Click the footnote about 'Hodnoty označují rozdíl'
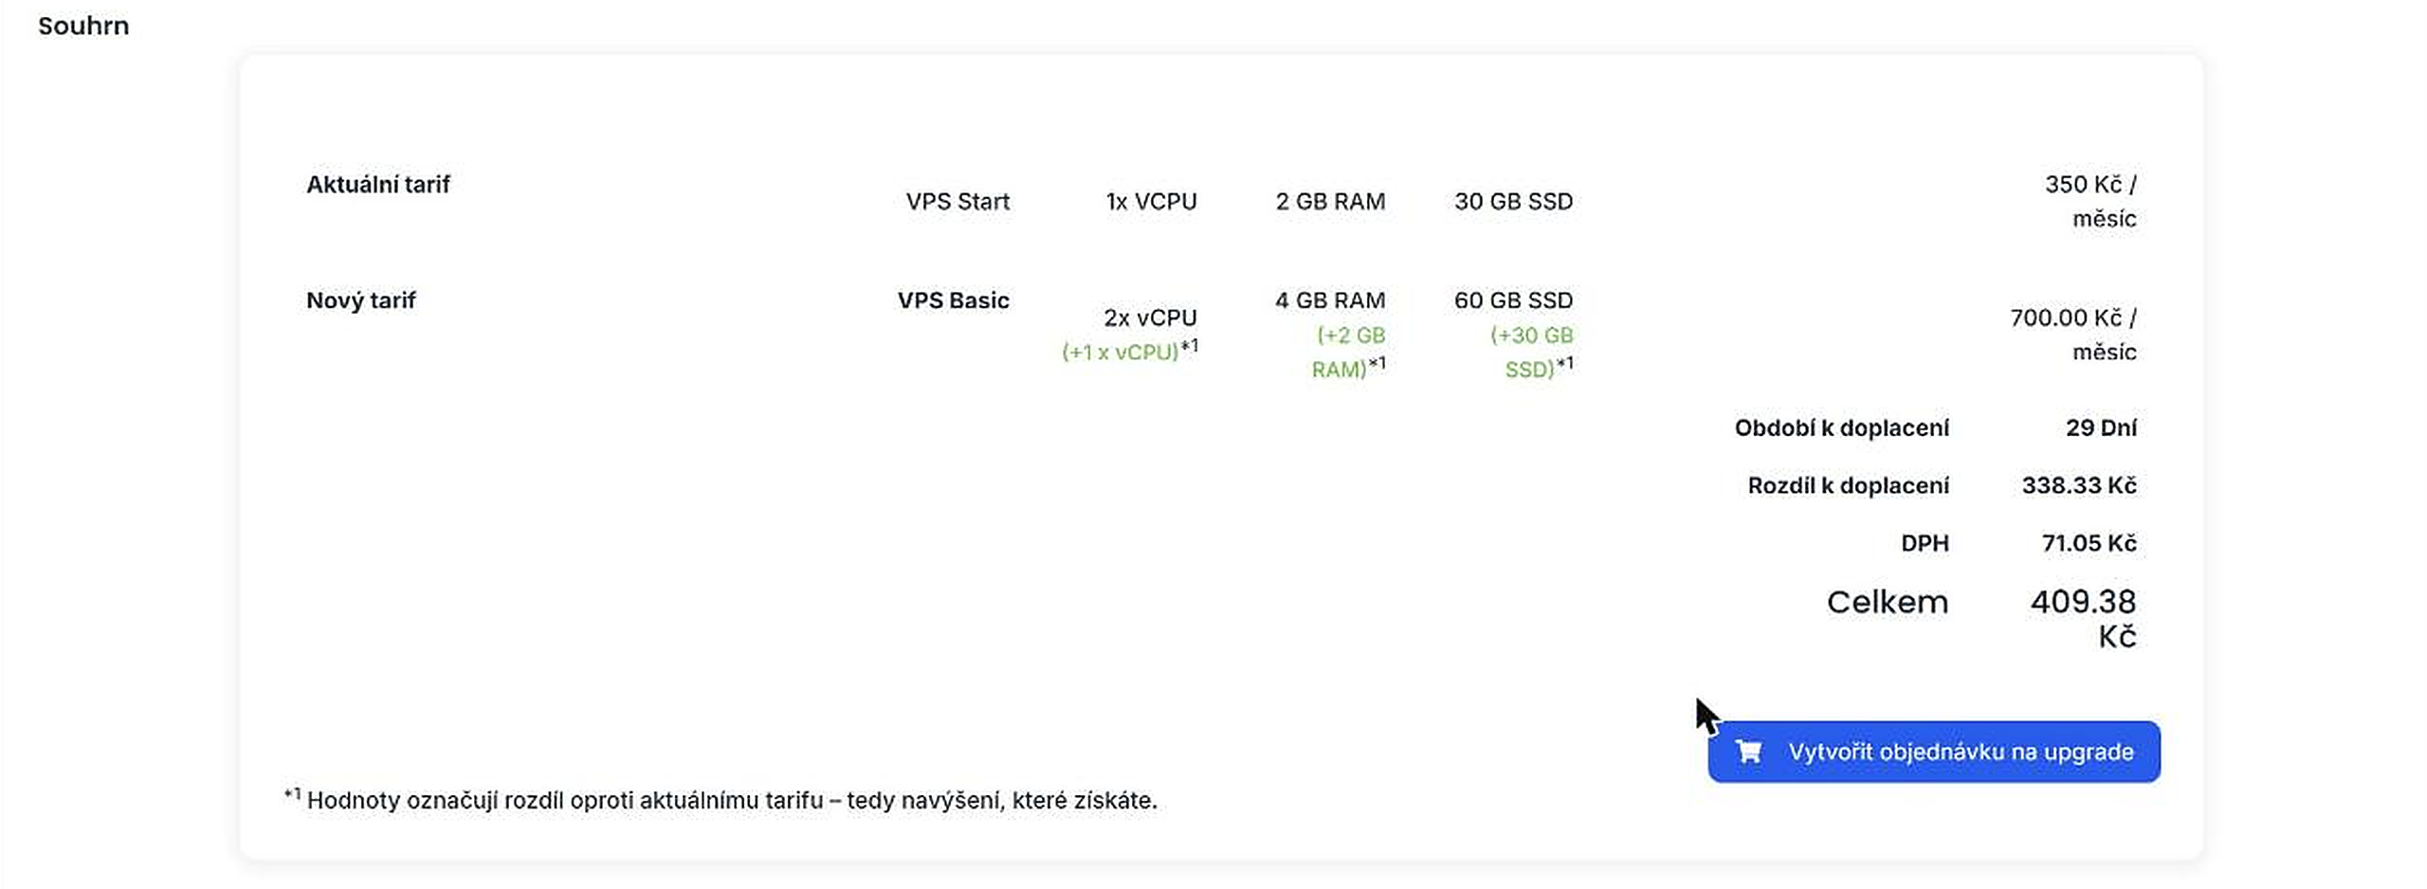Viewport: 2427px width, 889px height. (721, 799)
